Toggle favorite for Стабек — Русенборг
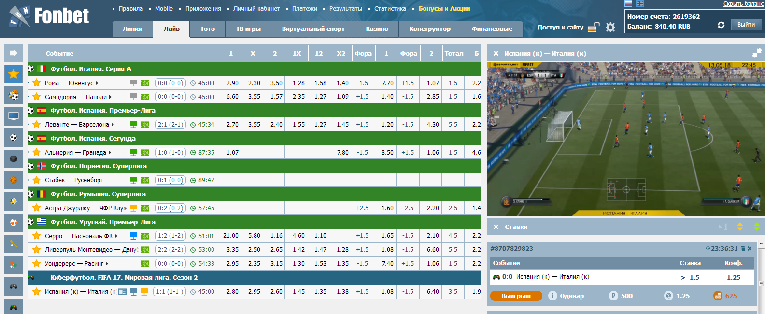 [36, 180]
